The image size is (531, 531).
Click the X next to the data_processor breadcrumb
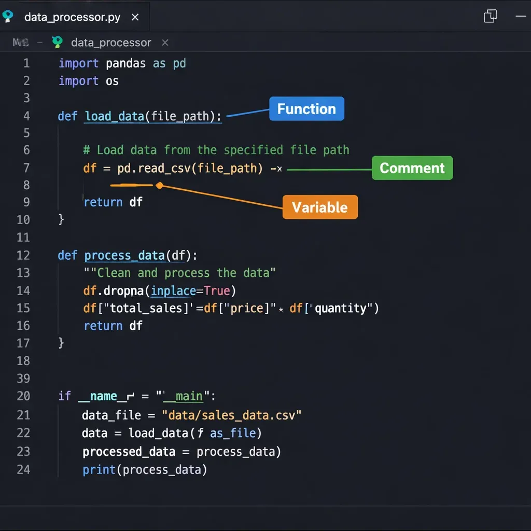(x=165, y=43)
